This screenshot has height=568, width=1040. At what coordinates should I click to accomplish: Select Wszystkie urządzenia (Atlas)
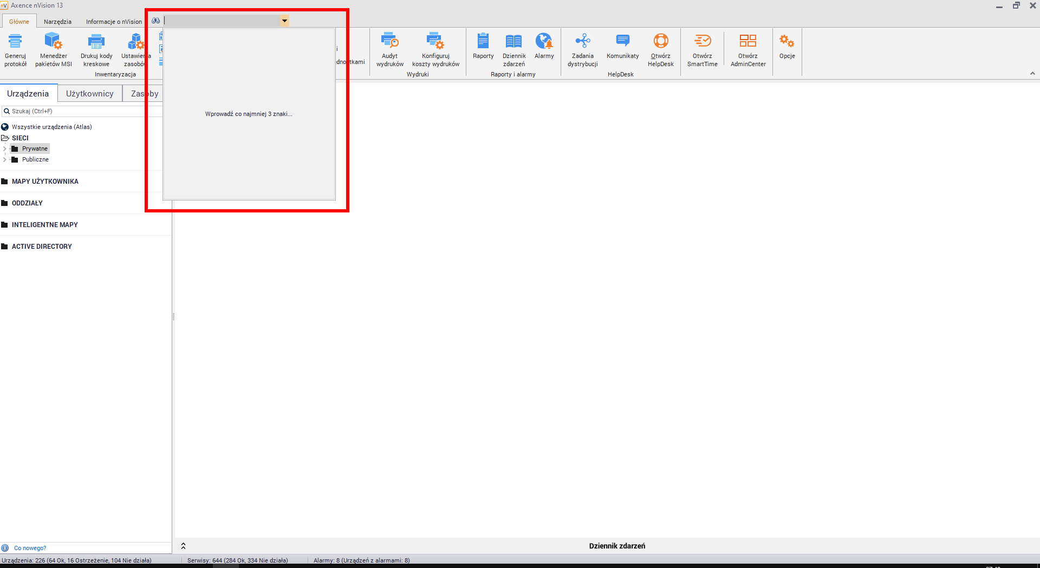[x=51, y=127]
